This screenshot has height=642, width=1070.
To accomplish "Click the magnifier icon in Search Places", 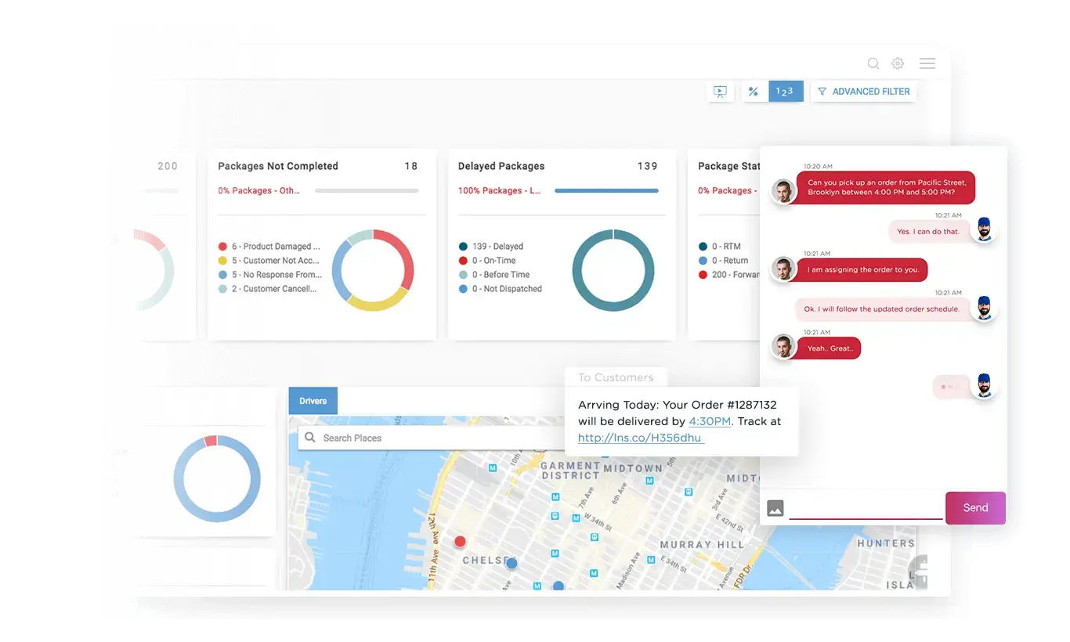I will (x=310, y=438).
